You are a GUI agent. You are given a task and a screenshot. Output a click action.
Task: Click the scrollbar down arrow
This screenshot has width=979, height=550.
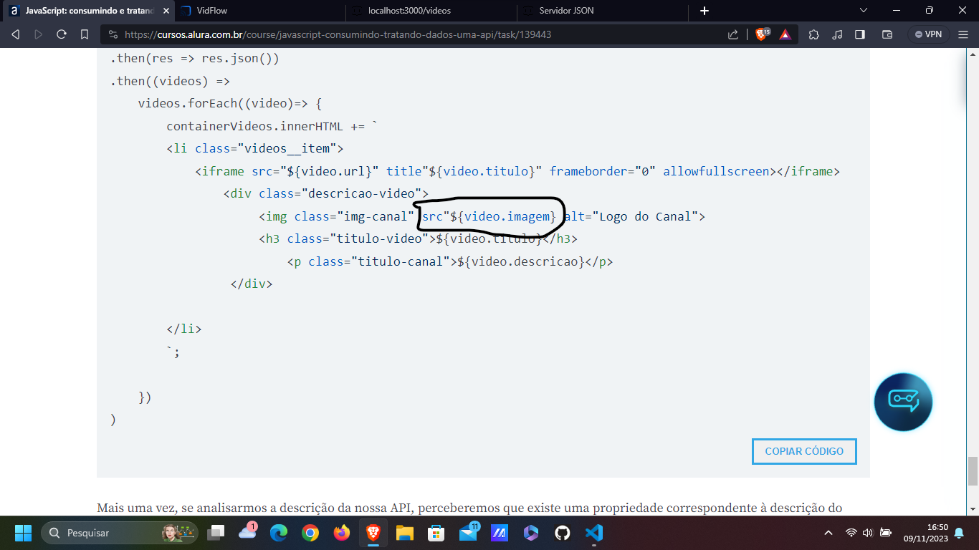pyautogui.click(x=973, y=509)
